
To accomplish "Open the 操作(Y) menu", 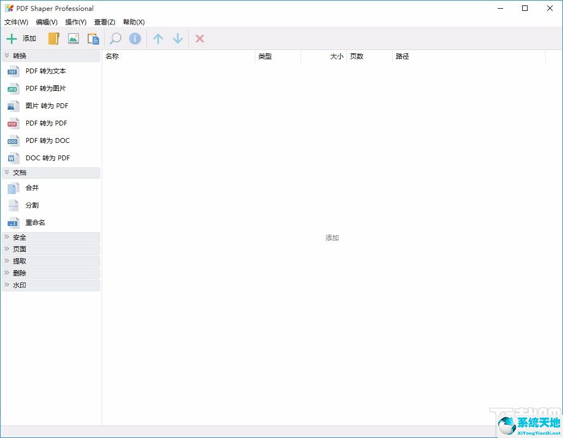I will pos(76,22).
